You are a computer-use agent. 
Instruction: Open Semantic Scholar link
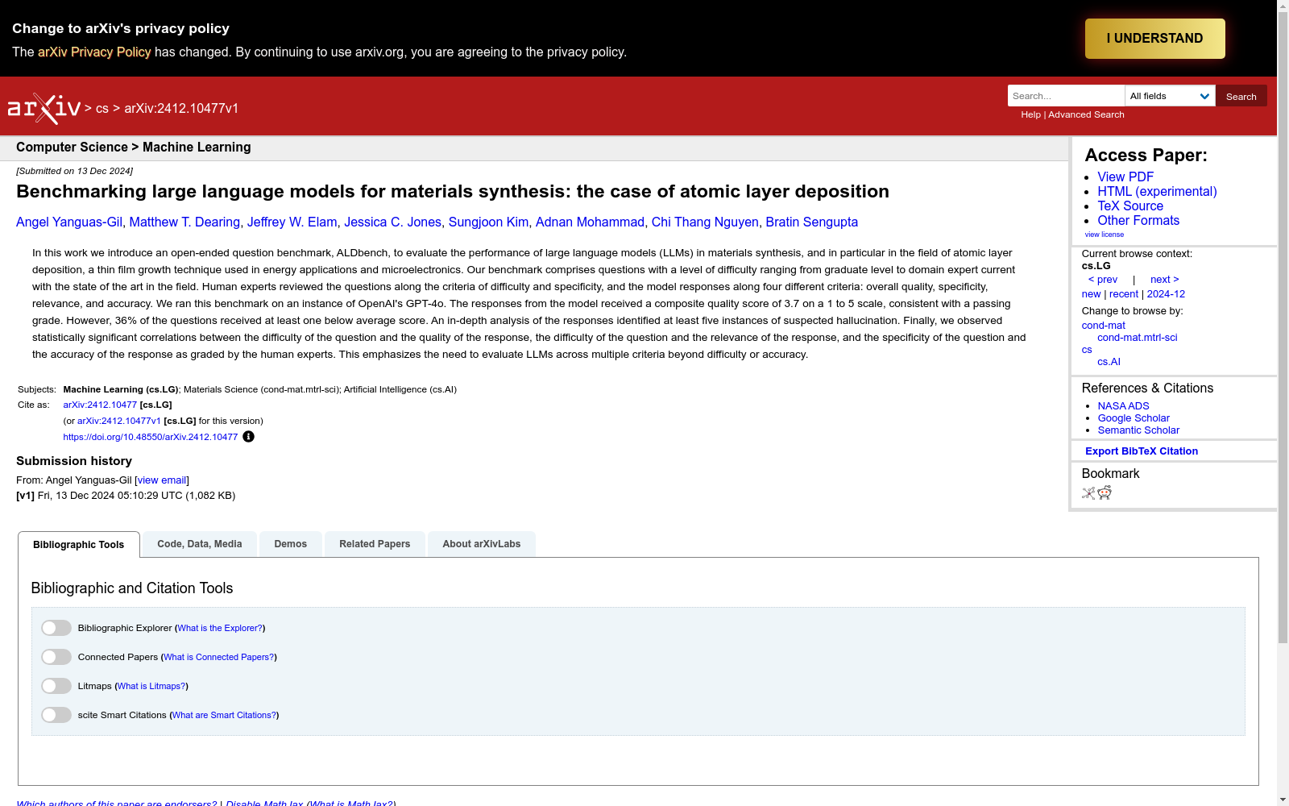(x=1138, y=430)
